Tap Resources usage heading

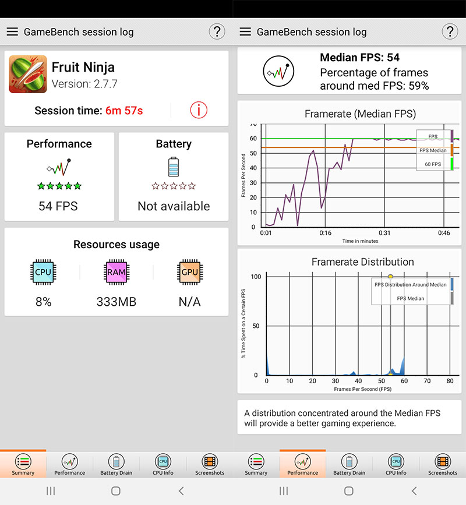[116, 245]
